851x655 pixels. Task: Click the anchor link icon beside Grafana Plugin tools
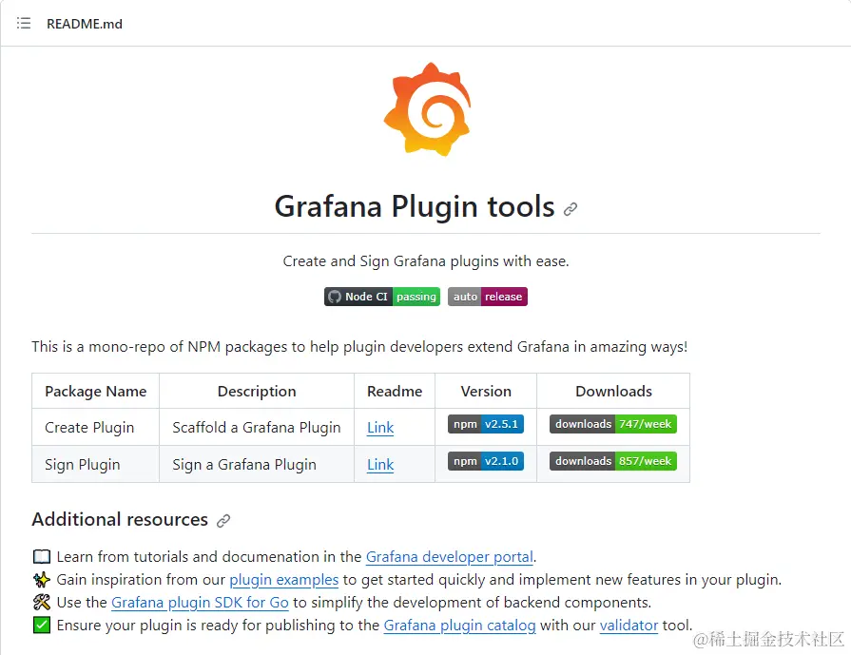tap(571, 209)
